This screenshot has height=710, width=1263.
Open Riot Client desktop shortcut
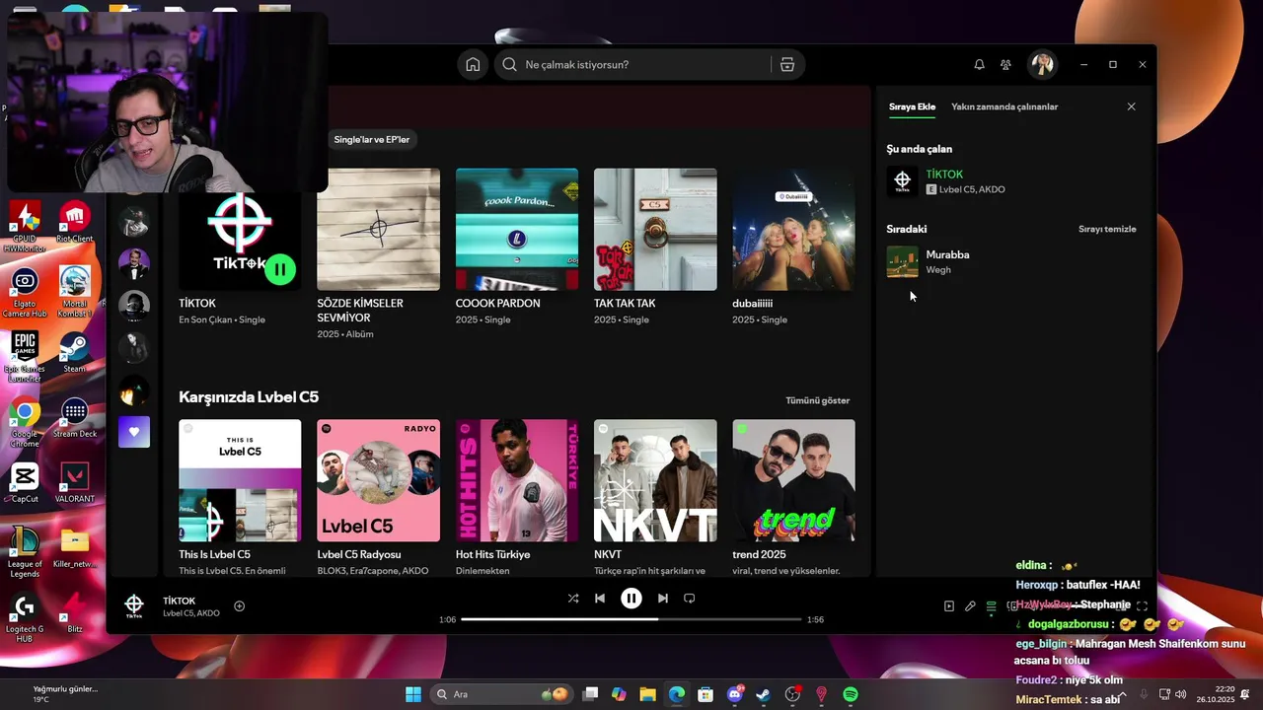pyautogui.click(x=75, y=223)
